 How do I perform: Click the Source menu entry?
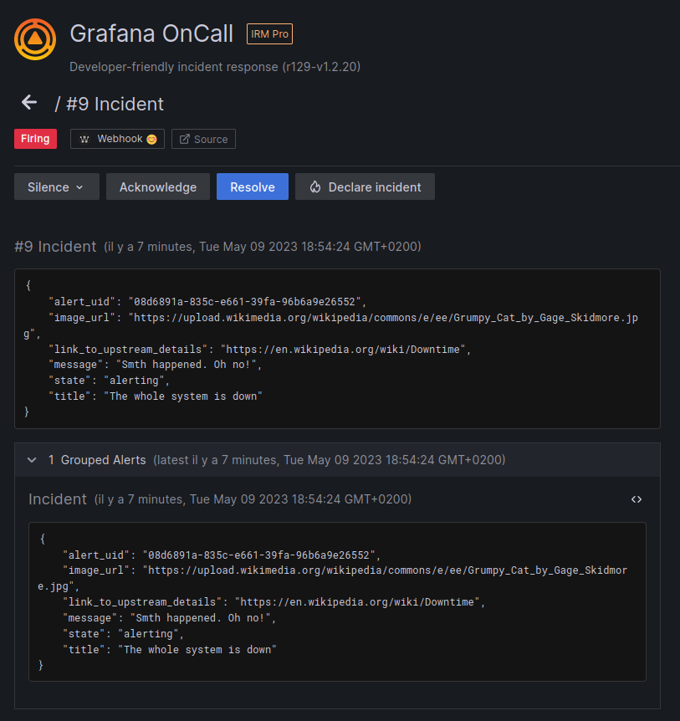click(203, 139)
